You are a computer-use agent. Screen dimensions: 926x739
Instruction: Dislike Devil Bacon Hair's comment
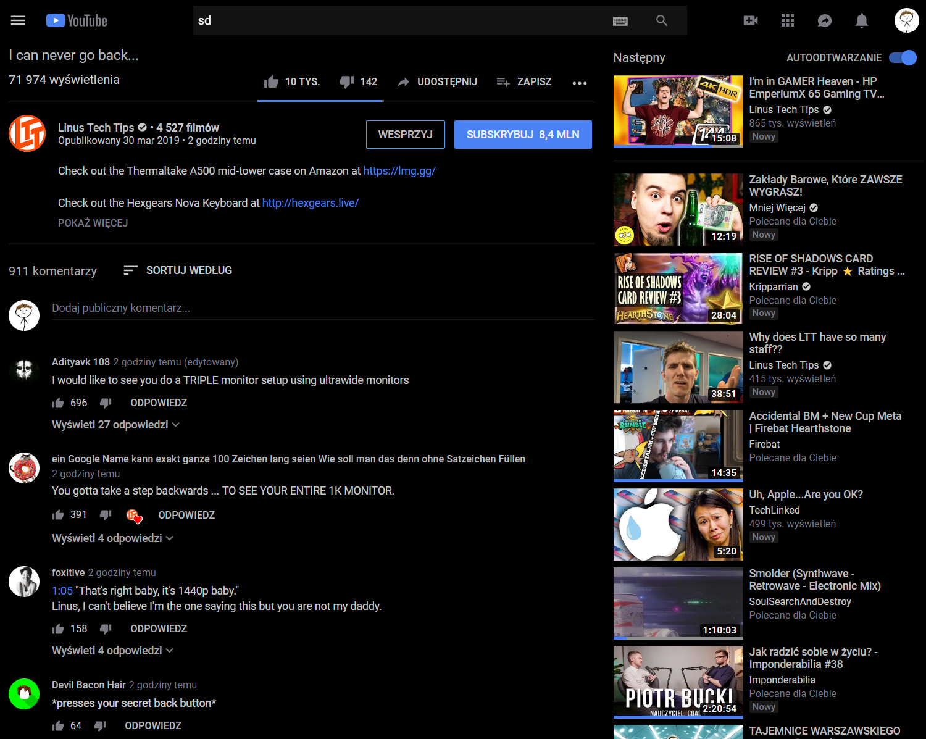point(100,726)
